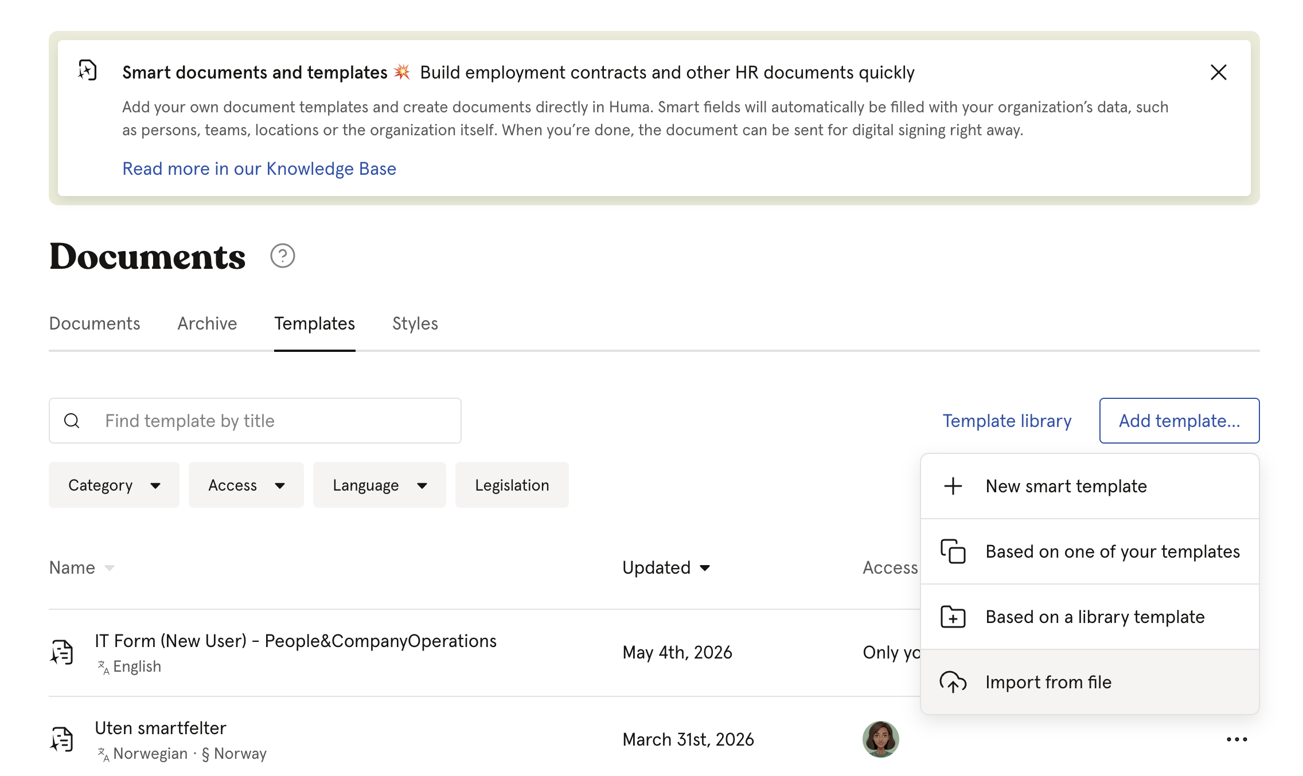
Task: Click the copy icon for Based on your templates
Action: click(953, 551)
